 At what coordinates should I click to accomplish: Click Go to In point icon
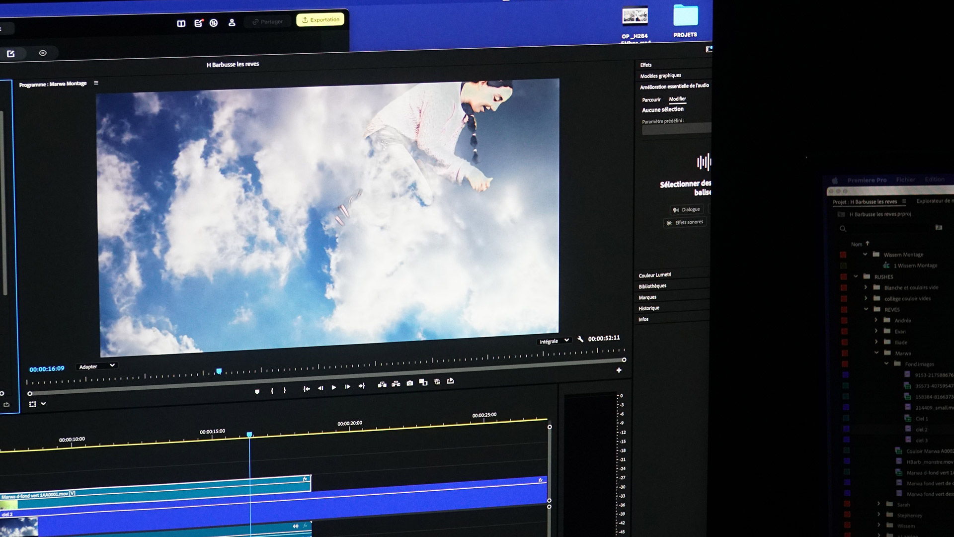click(307, 389)
